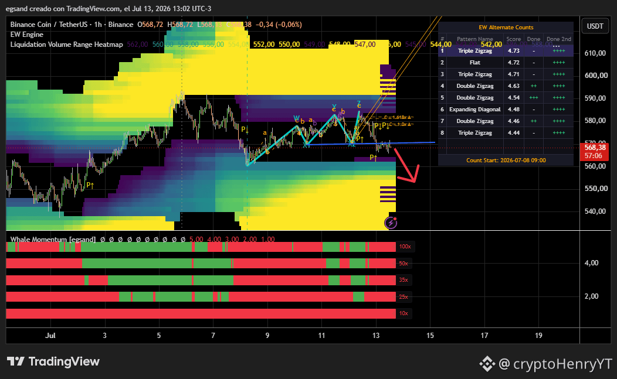Click the 2,00 momentum axis label
617x379 pixels.
pos(591,296)
